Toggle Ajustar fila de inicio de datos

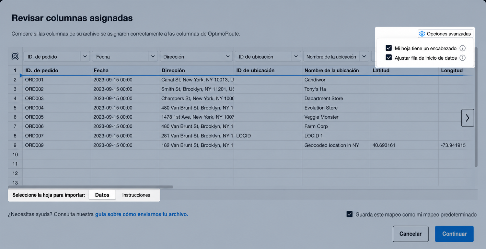[x=389, y=58]
